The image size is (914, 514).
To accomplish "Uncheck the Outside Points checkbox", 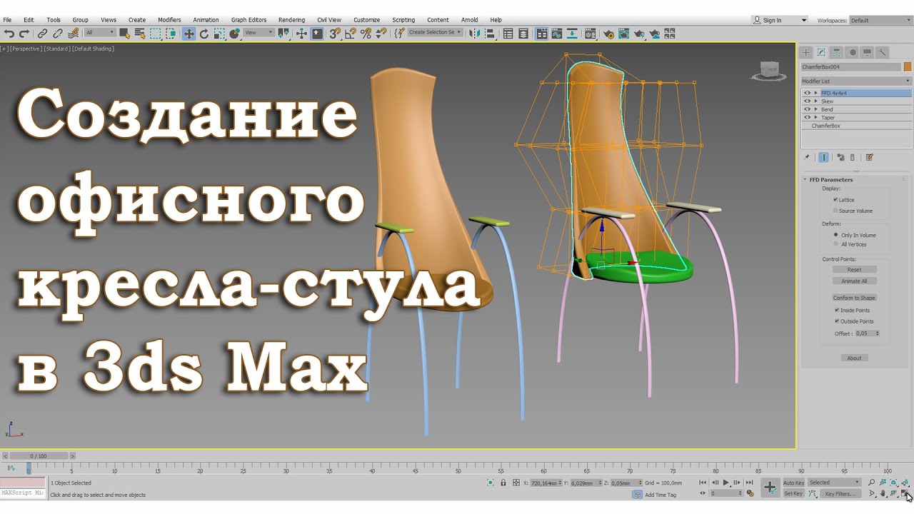I will [x=837, y=321].
